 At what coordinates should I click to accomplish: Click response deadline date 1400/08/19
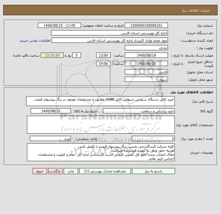click(146, 55)
